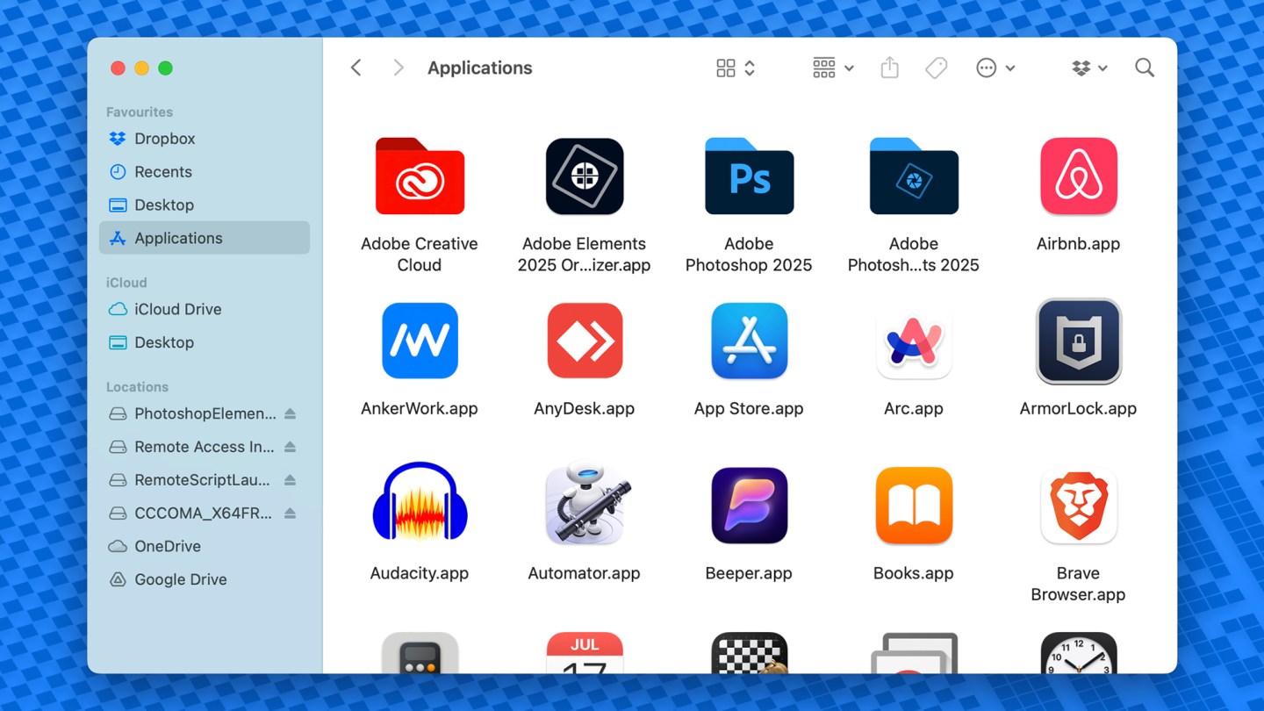Open the Arc browser
Image resolution: width=1264 pixels, height=711 pixels.
(913, 341)
